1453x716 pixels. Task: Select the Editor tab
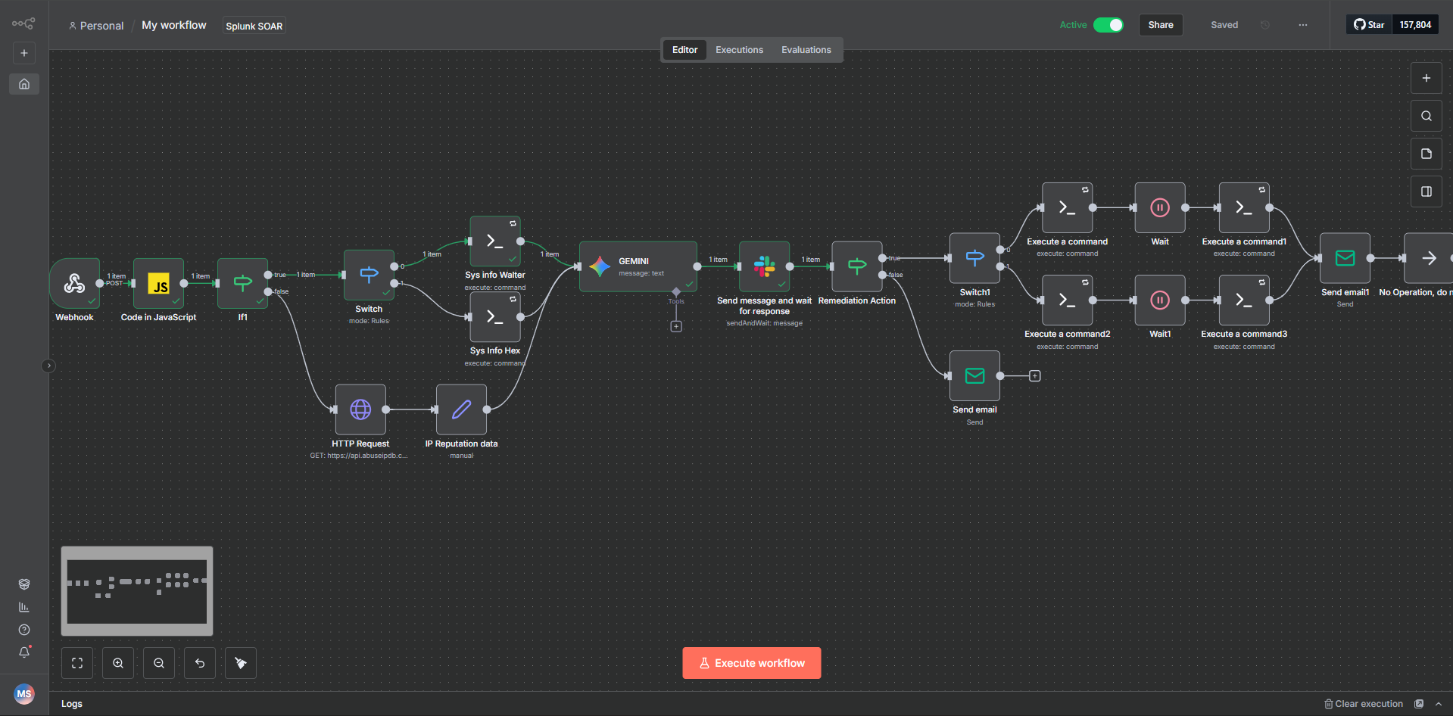coord(685,50)
